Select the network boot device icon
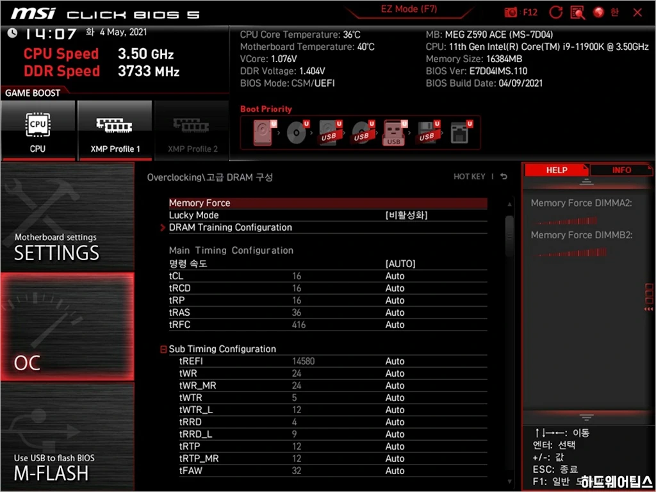The image size is (656, 492). (461, 133)
